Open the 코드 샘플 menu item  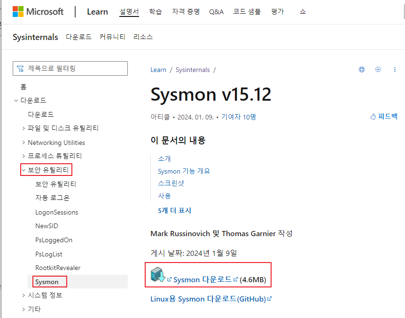coord(247,12)
